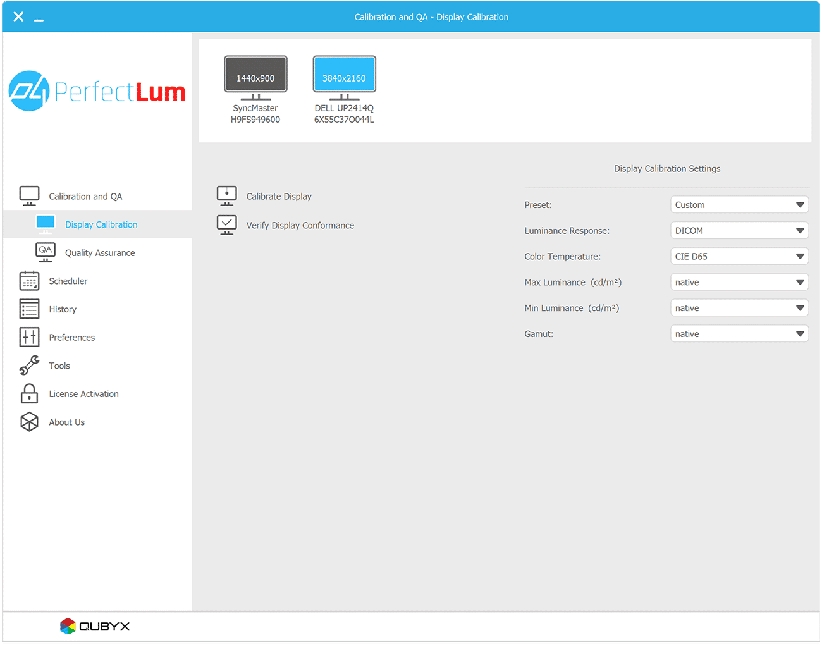Click the Preferences sliders icon
822x645 pixels.
(30, 337)
